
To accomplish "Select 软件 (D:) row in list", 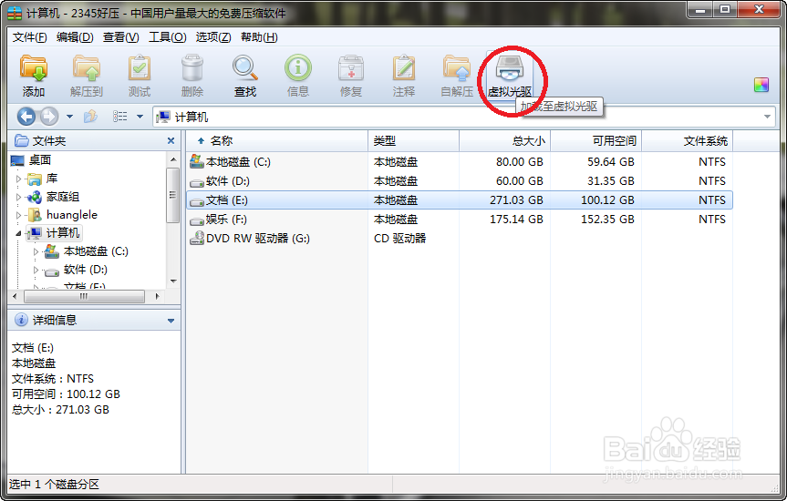I will pos(460,181).
